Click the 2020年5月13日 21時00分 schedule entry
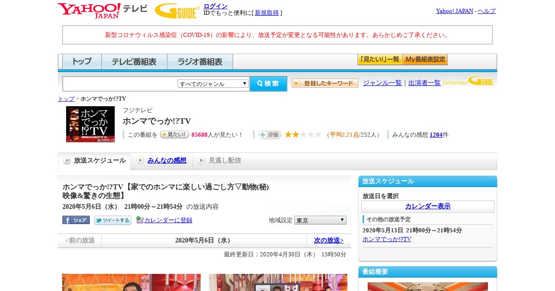Viewport: 555px width, 291px height. tap(412, 230)
